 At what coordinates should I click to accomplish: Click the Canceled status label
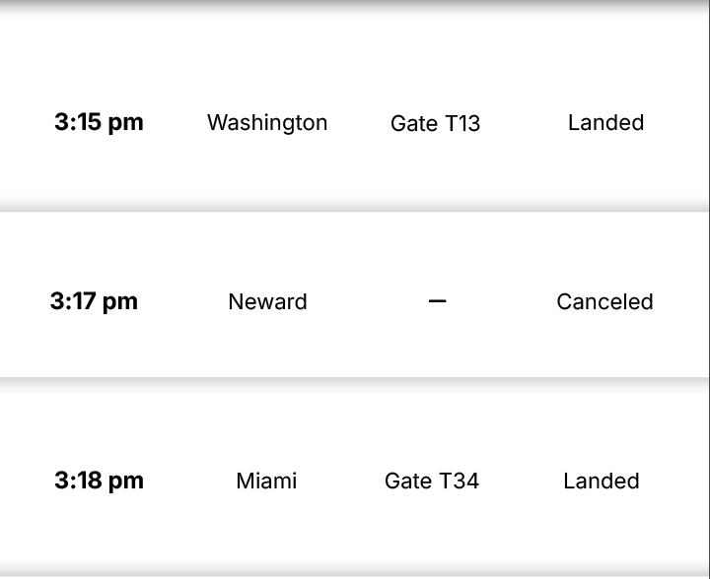(604, 302)
